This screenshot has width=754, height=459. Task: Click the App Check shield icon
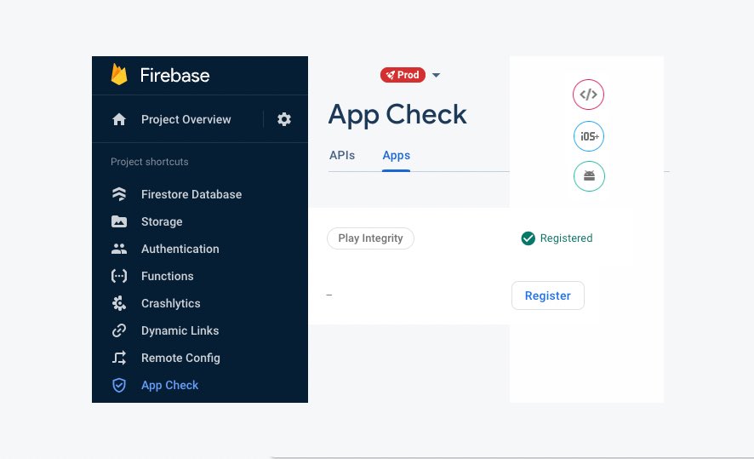click(119, 385)
